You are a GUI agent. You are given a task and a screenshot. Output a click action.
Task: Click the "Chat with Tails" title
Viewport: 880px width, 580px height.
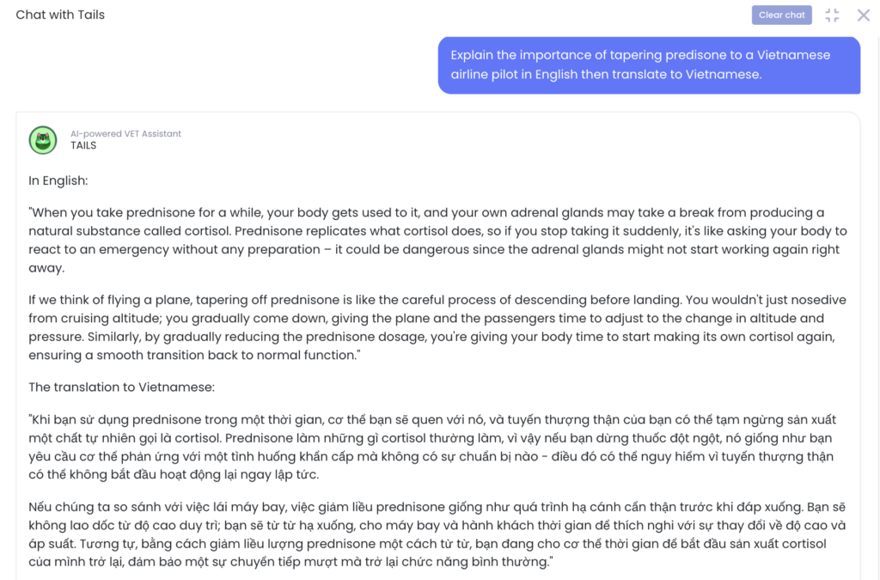[60, 15]
